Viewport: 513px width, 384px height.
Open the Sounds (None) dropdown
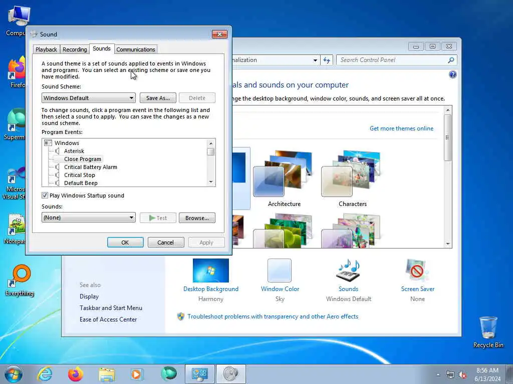[88, 217]
